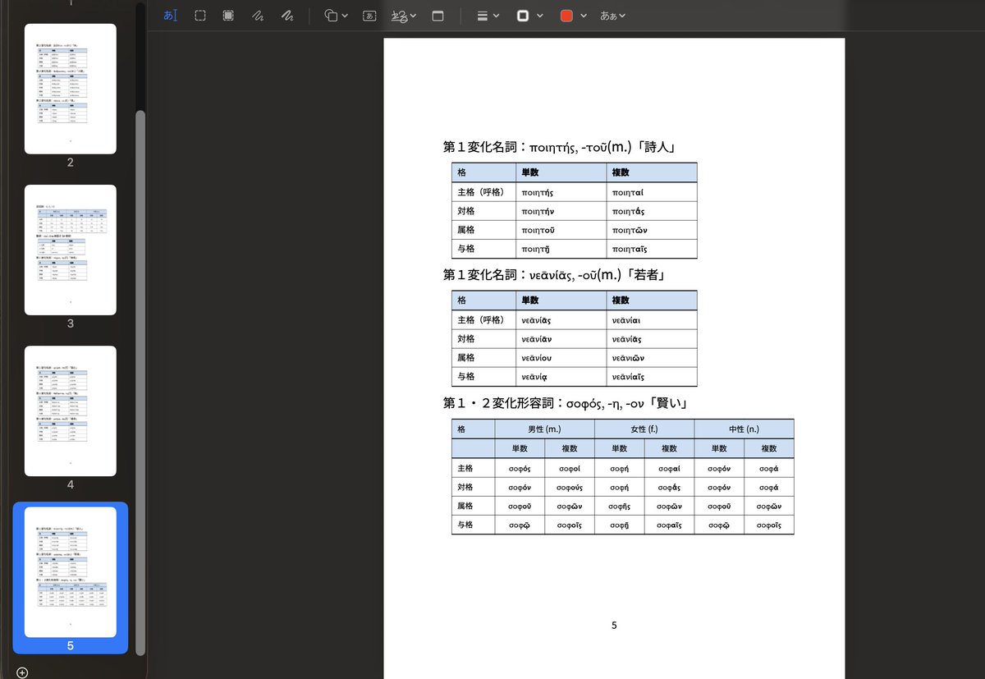985x679 pixels.
Task: Open the red Fill Color swatch
Action: tap(566, 16)
